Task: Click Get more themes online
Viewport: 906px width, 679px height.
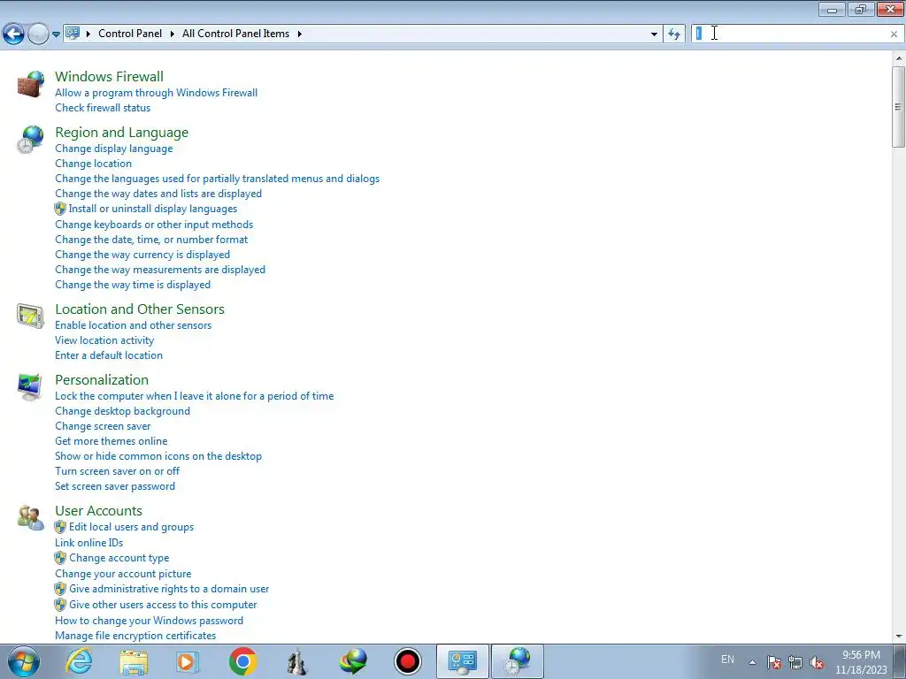Action: (x=111, y=440)
